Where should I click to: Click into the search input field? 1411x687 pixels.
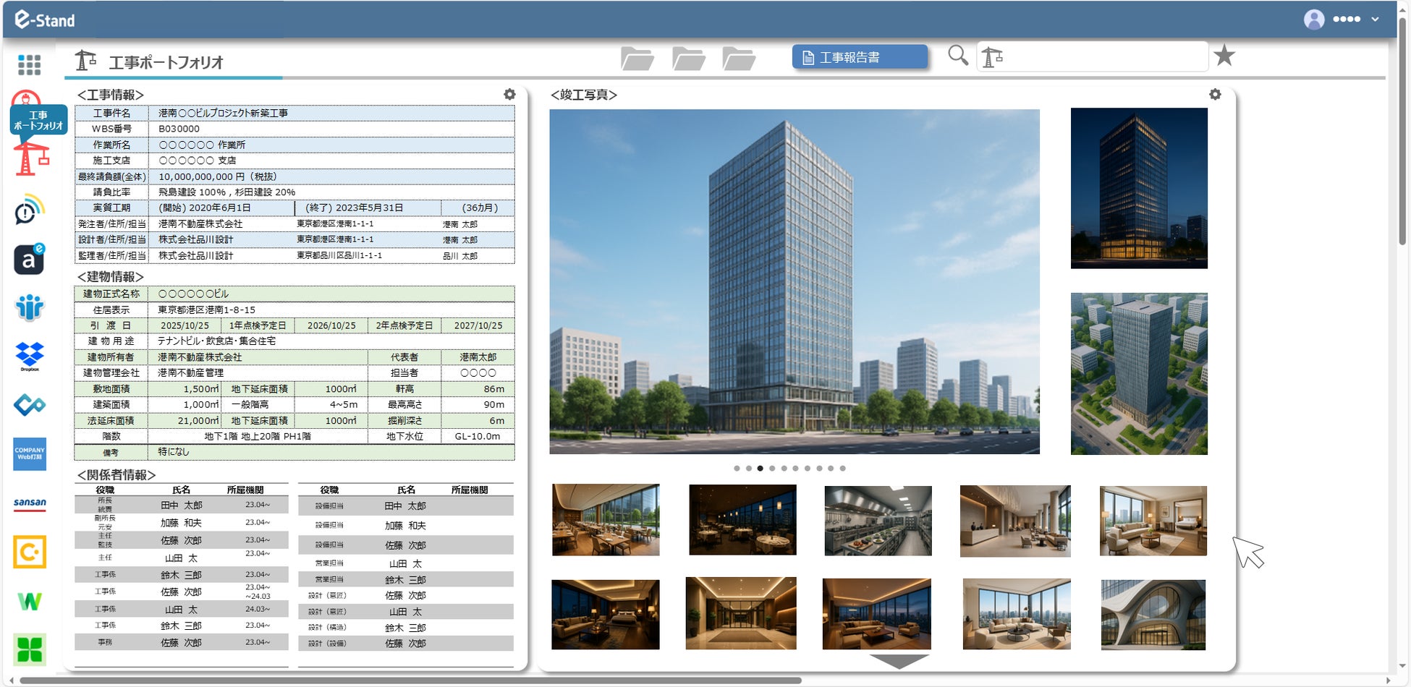(1093, 56)
